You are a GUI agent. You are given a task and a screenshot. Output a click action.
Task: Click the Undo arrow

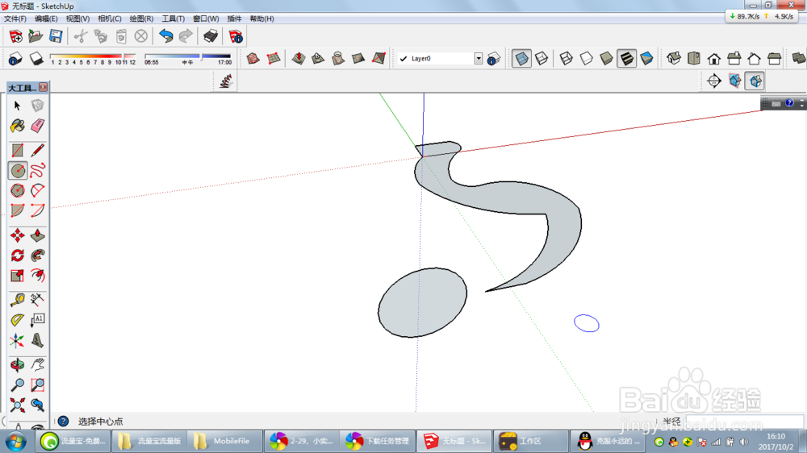pyautogui.click(x=165, y=36)
